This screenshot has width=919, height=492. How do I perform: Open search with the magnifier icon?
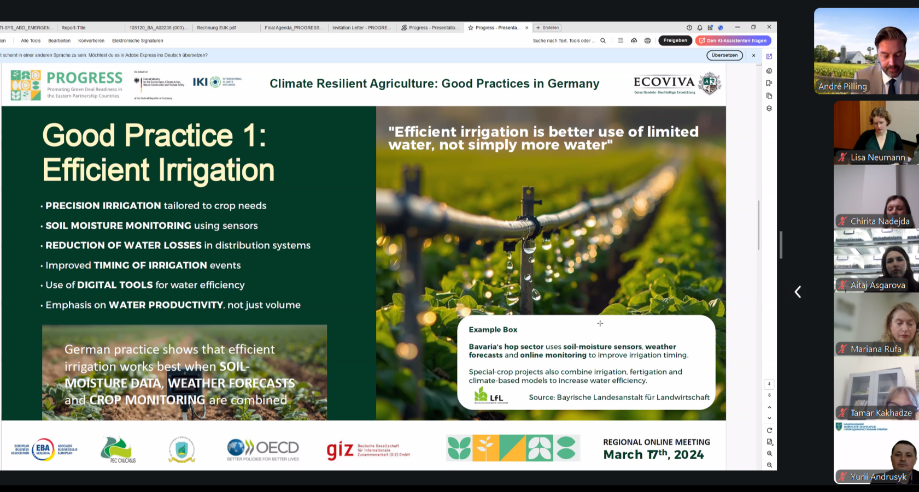(x=603, y=40)
